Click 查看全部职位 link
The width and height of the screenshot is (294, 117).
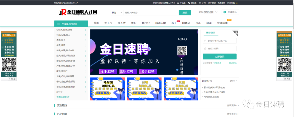[x=63, y=97]
